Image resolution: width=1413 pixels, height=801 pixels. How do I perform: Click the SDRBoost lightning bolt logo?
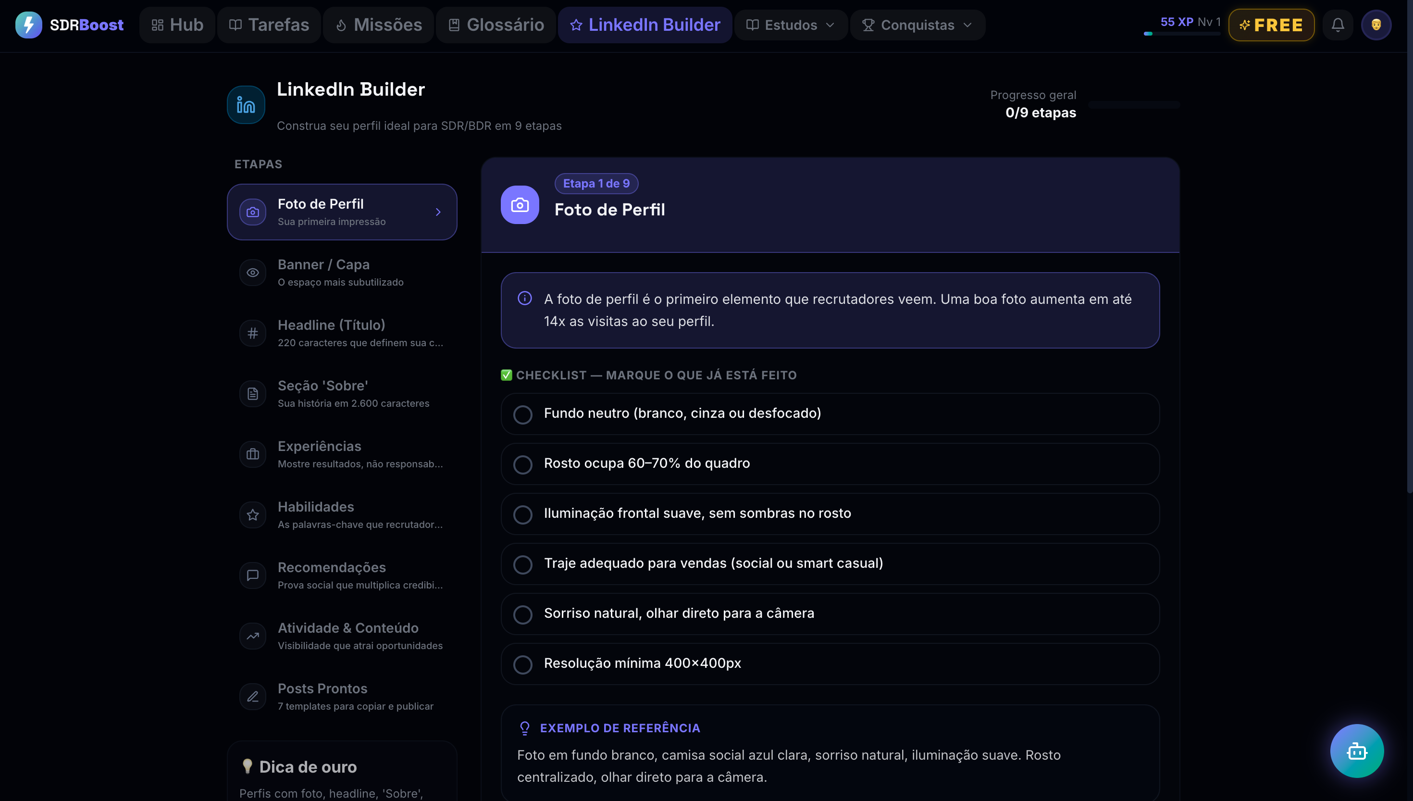(x=28, y=24)
